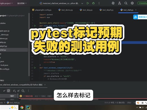Click the expand all tests icon

(x=18, y=91)
